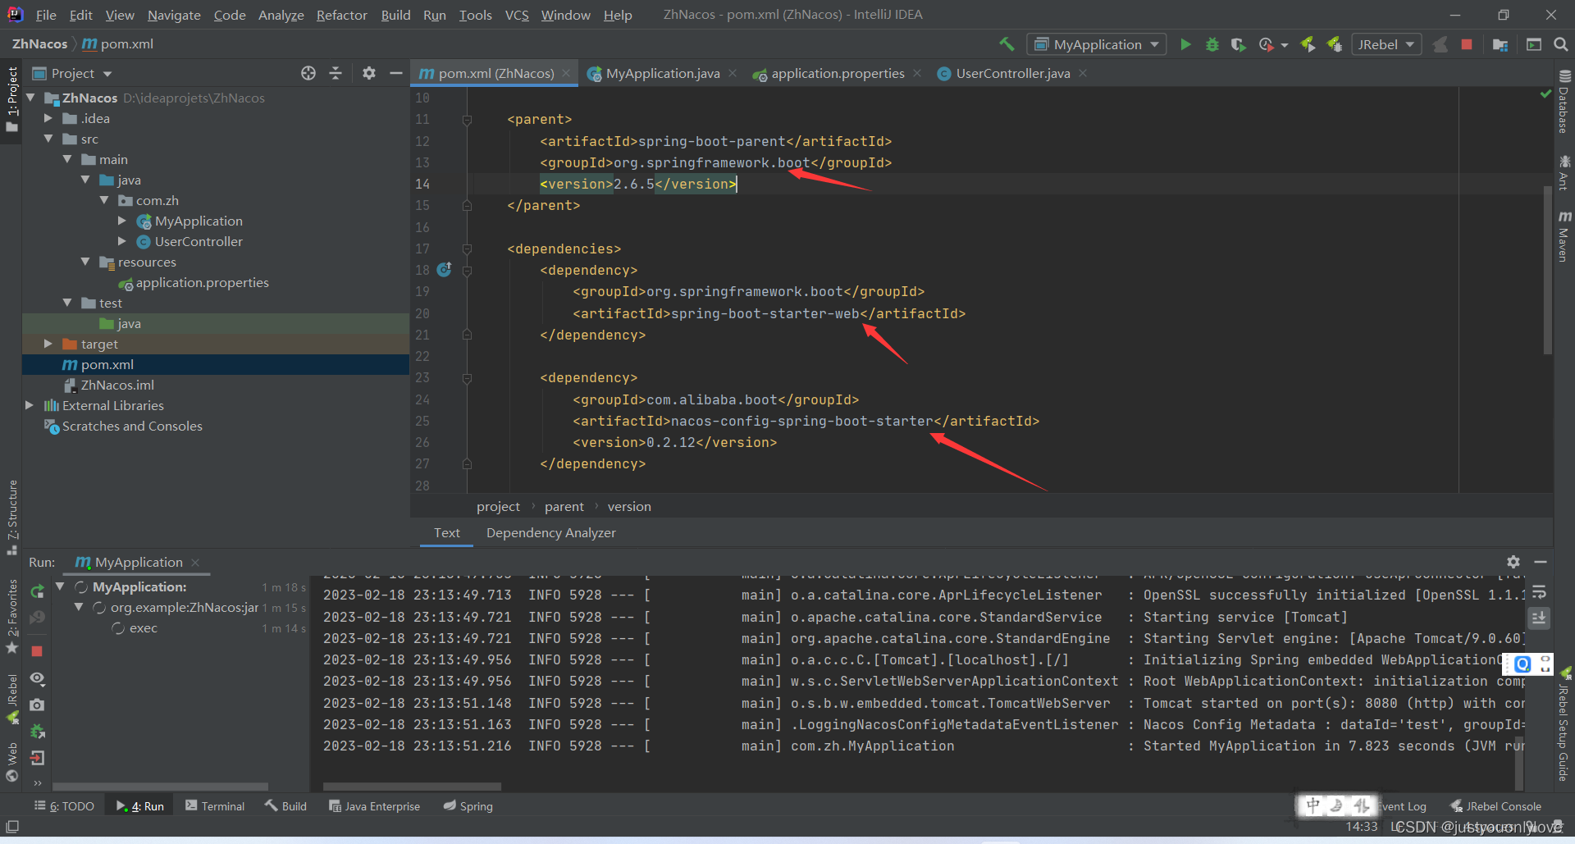Switch to application.properties tab
The height and width of the screenshot is (844, 1575).
tap(838, 73)
